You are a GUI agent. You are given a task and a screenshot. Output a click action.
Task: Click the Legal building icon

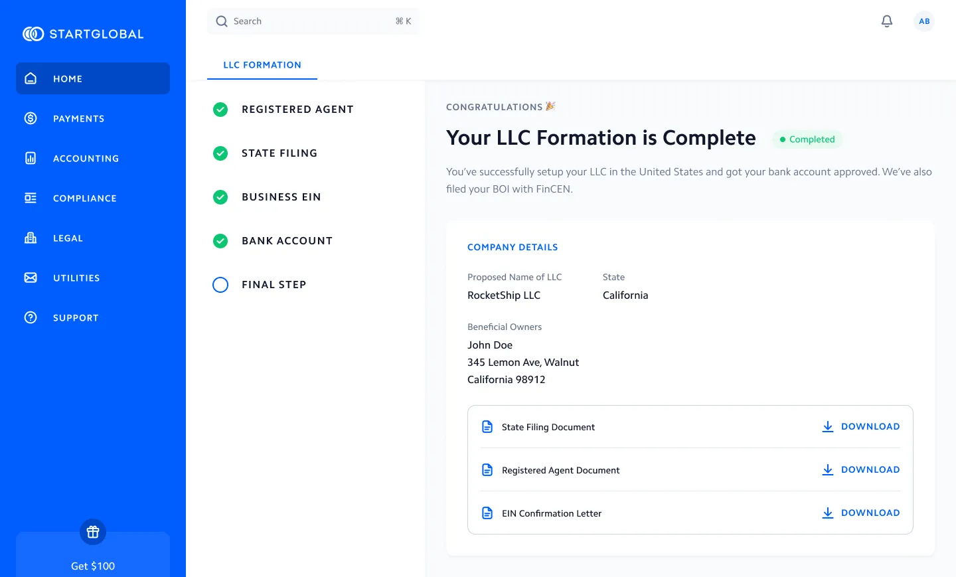30,238
